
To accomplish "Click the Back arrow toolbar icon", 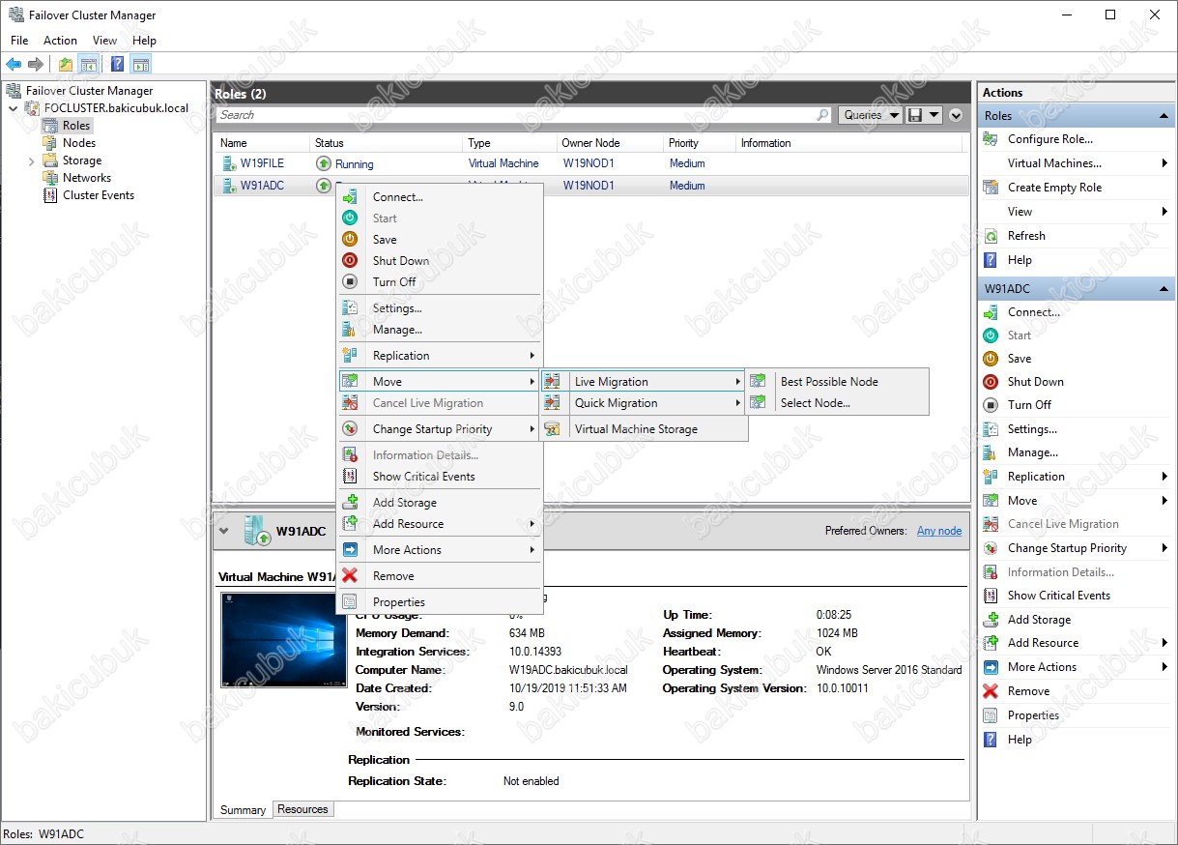I will (14, 65).
